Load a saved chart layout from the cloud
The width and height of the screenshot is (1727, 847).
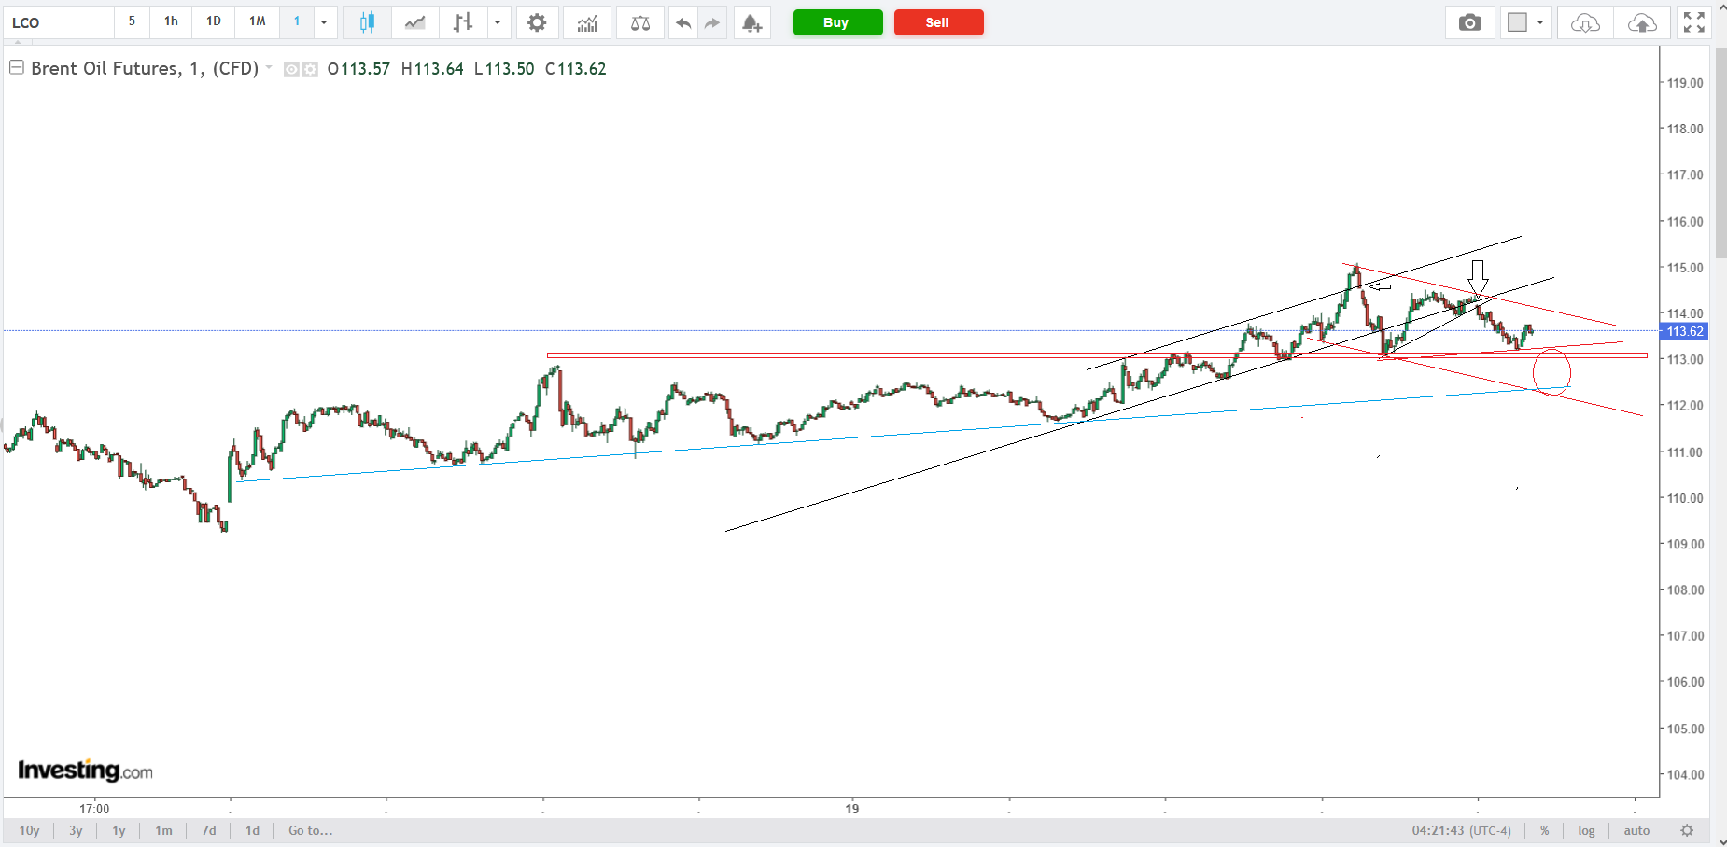1584,22
